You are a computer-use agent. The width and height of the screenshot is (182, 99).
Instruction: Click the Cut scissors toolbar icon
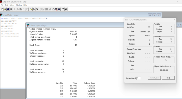[x=15, y=9]
